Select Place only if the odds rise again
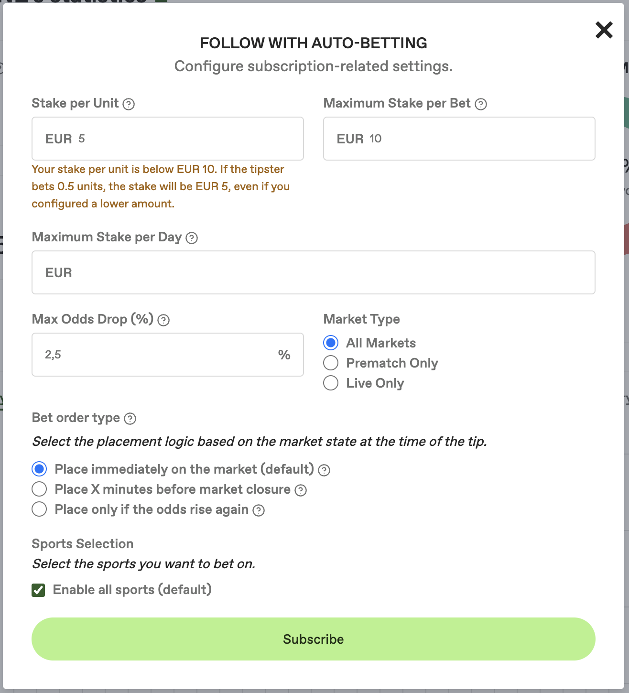Screen dimensions: 629x693 [x=39, y=509]
